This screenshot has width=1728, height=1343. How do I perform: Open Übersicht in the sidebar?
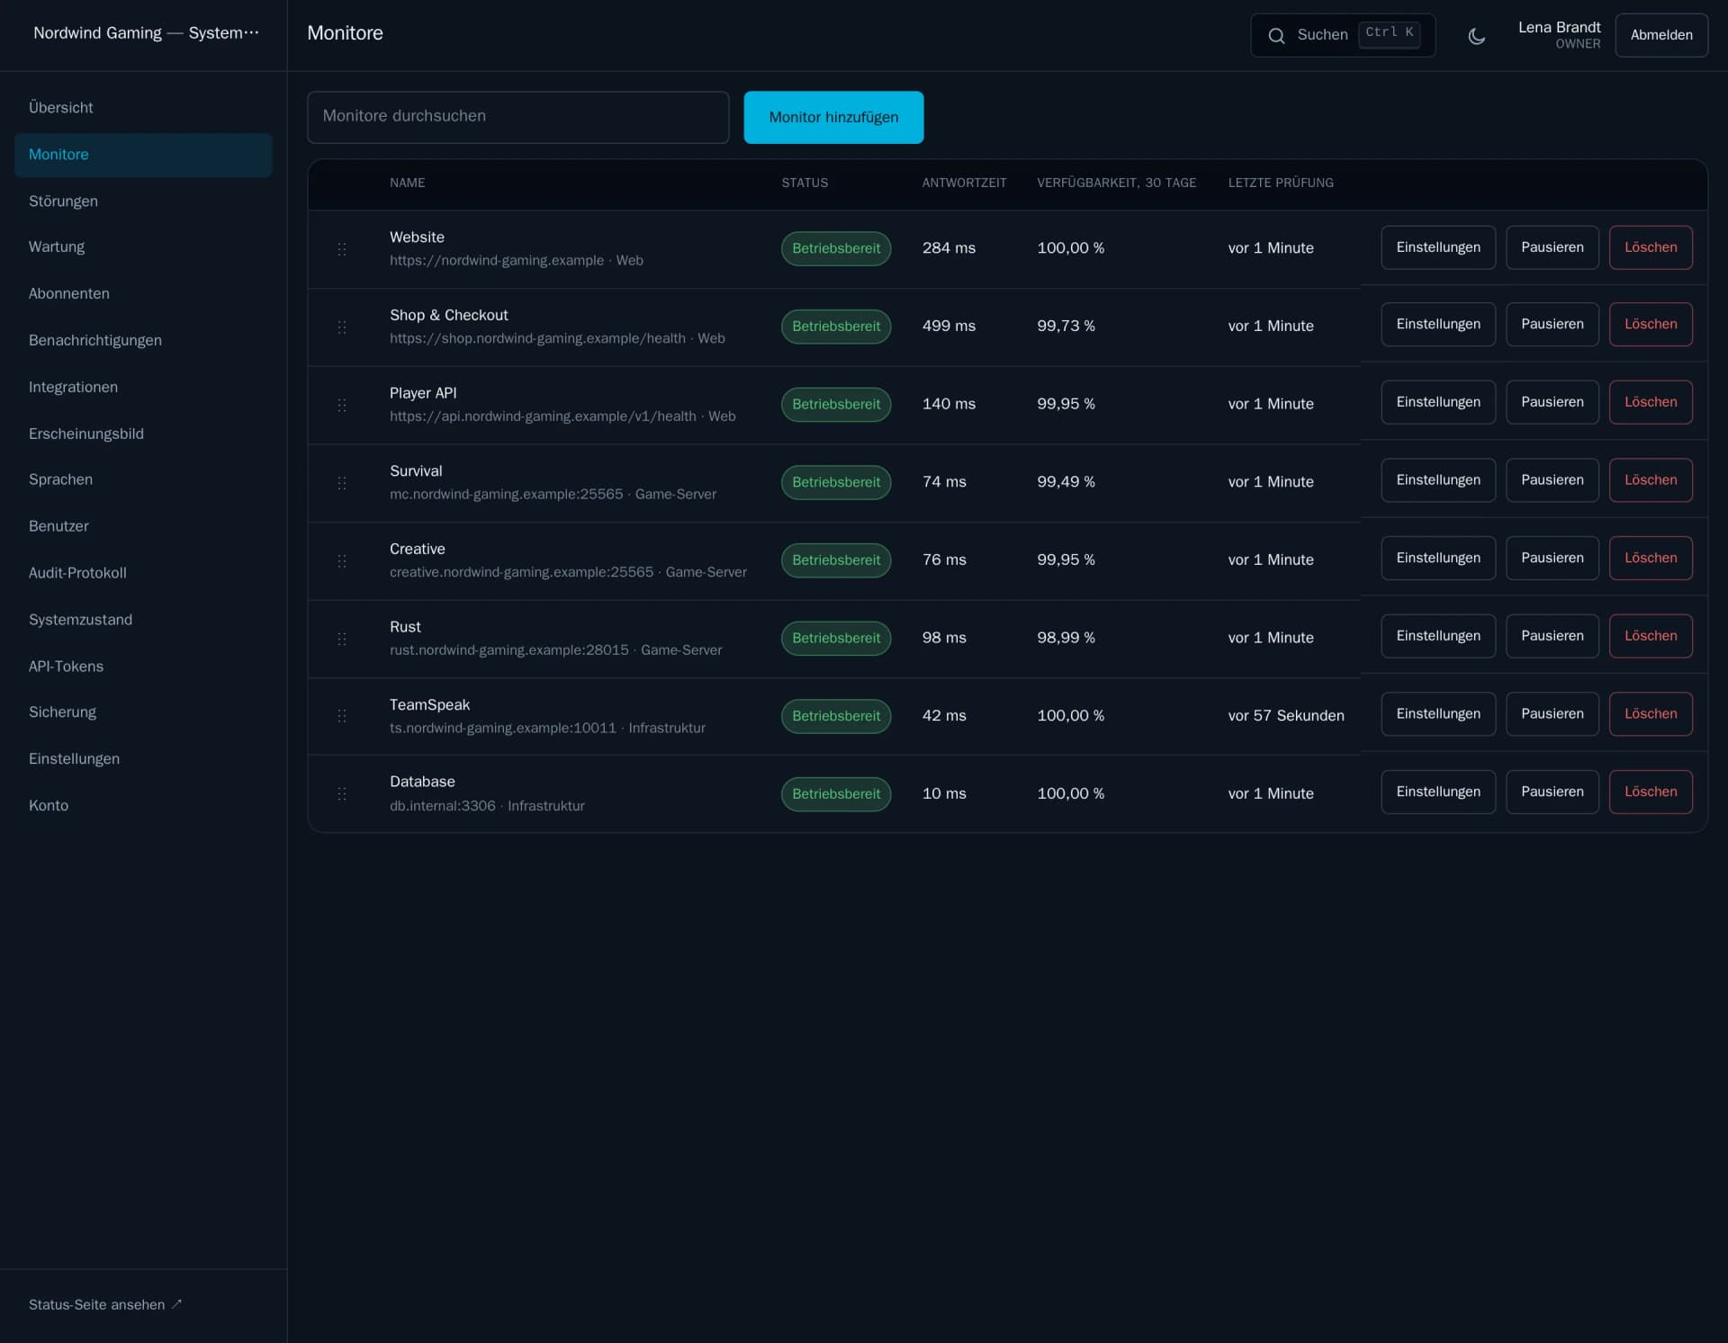coord(143,108)
